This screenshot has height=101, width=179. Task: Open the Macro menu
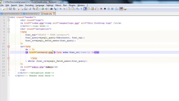click(58, 5)
